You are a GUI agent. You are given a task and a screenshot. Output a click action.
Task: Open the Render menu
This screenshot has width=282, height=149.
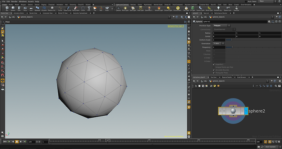pyautogui.click(x=14, y=2)
